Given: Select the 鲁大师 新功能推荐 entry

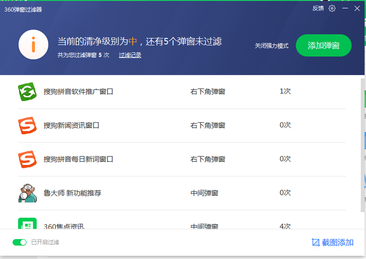Looking at the screenshot, I should pos(72,193).
